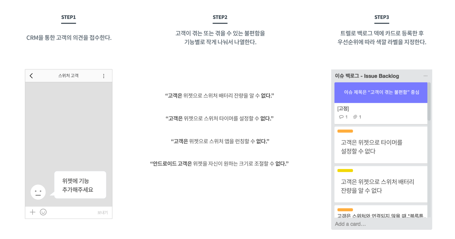Select the STEP2 heading
The height and width of the screenshot is (239, 455).
[x=220, y=17]
